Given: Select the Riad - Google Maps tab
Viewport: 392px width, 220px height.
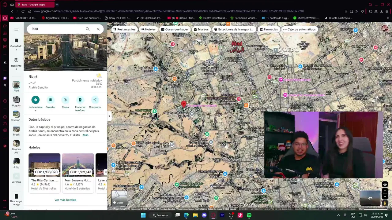Looking at the screenshot, I should click(34, 5).
